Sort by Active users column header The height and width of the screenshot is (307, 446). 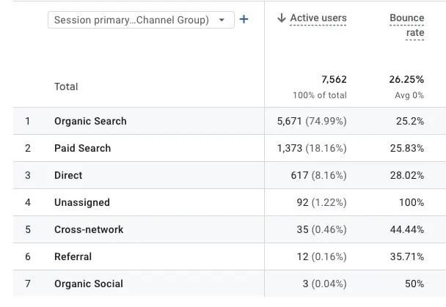tap(318, 18)
